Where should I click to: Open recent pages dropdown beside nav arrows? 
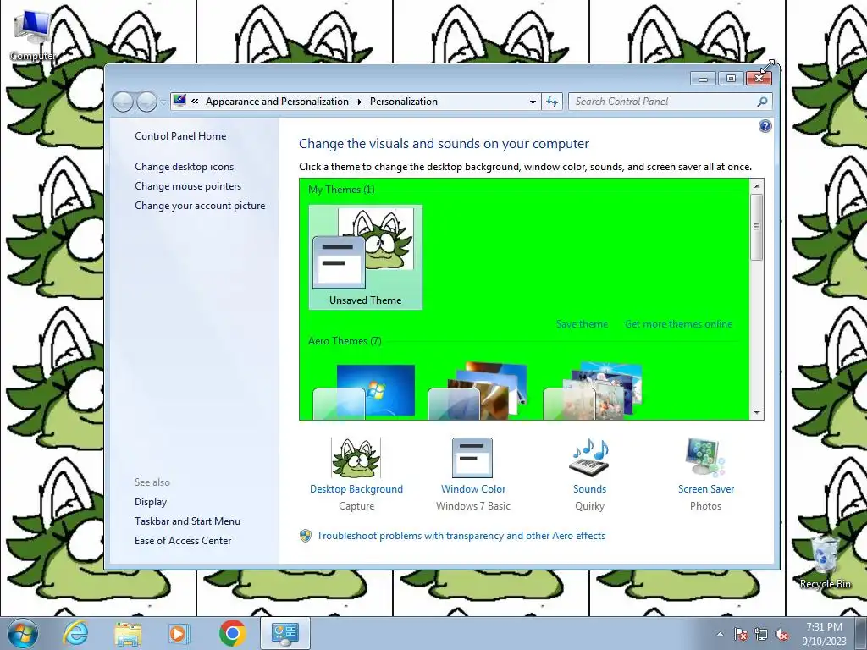coord(163,102)
